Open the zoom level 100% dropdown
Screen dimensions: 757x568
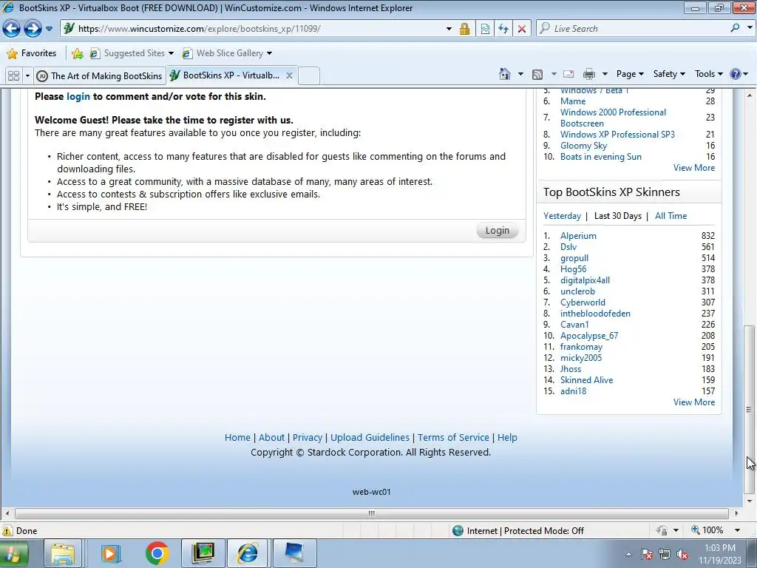[738, 530]
